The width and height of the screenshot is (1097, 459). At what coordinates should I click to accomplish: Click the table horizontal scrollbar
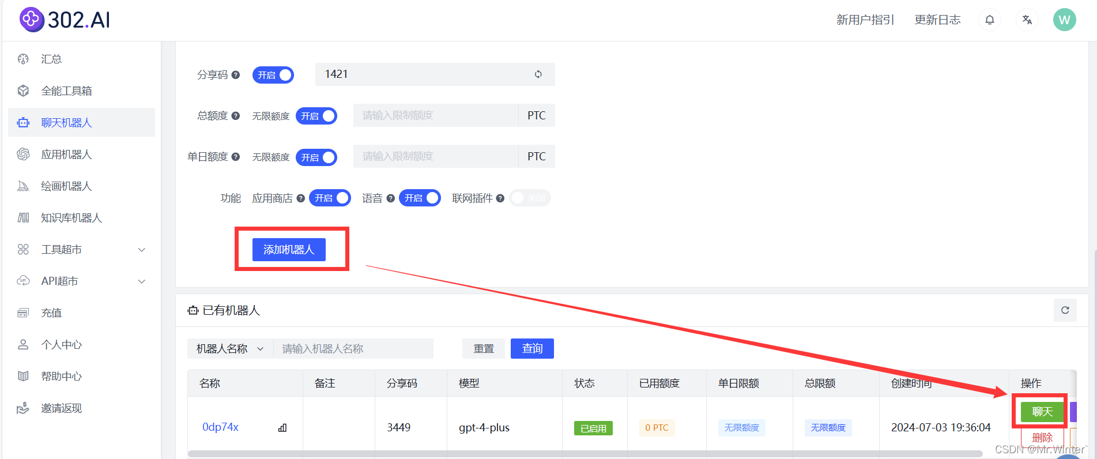coord(585,454)
